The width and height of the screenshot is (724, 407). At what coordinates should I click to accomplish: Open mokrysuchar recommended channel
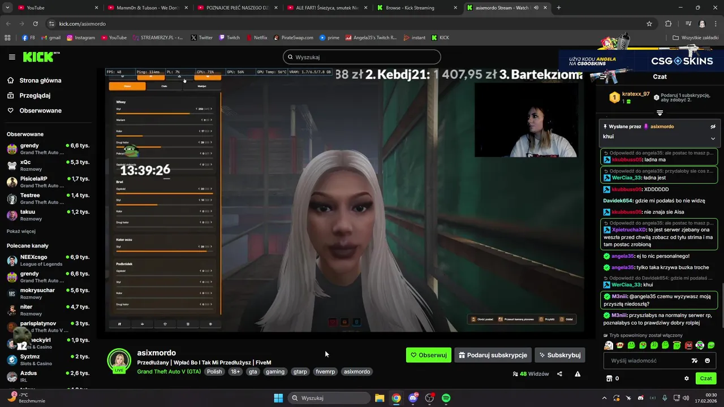click(48, 293)
